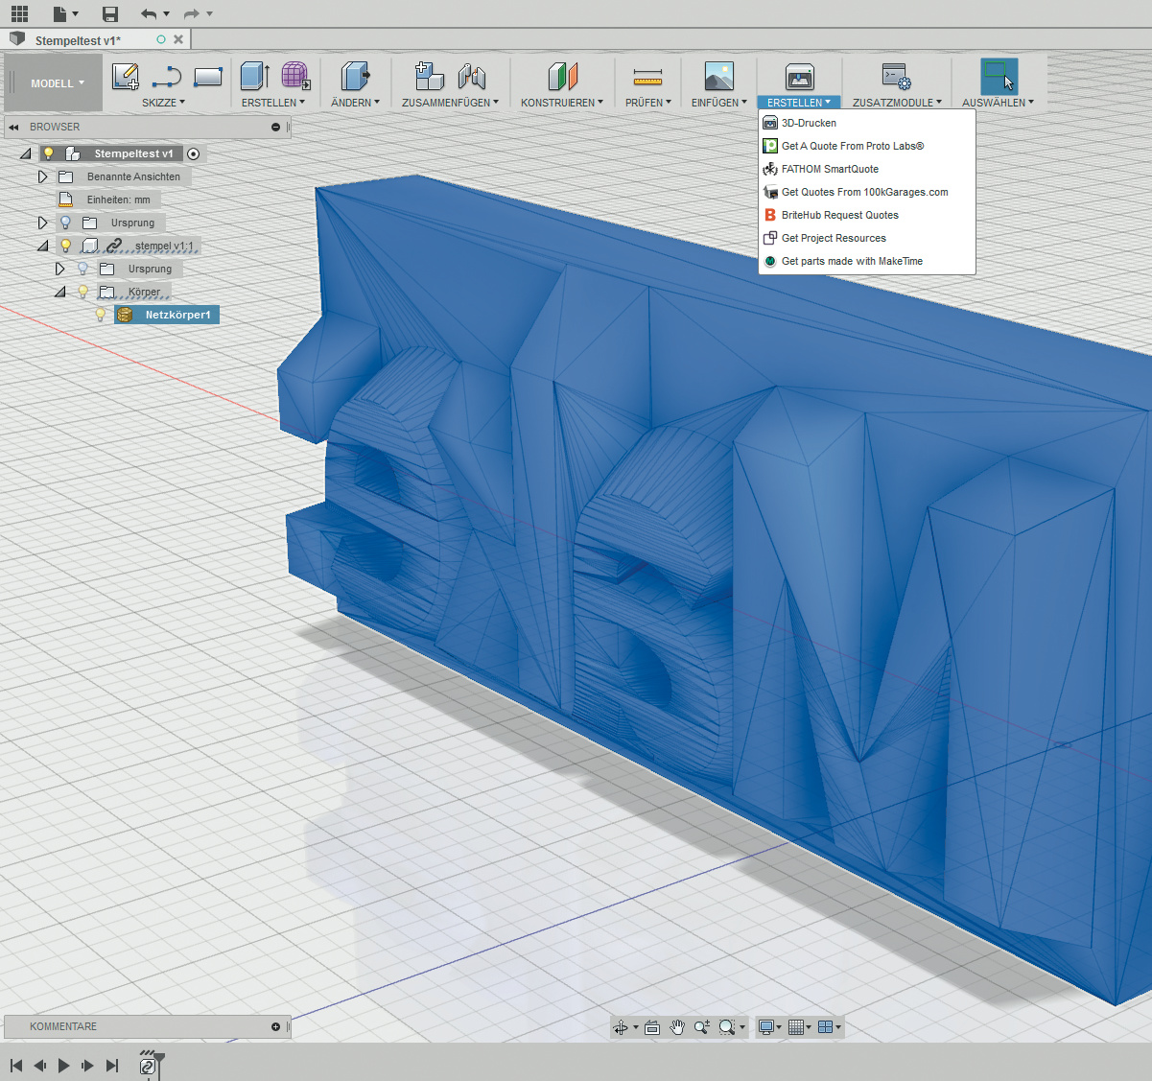Select the pan hand tool
The height and width of the screenshot is (1081, 1152).
click(x=677, y=1027)
